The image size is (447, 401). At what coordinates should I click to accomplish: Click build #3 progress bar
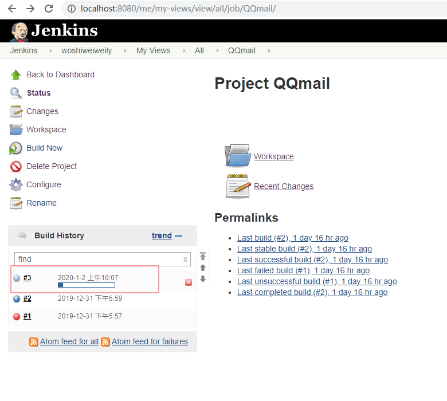(87, 285)
